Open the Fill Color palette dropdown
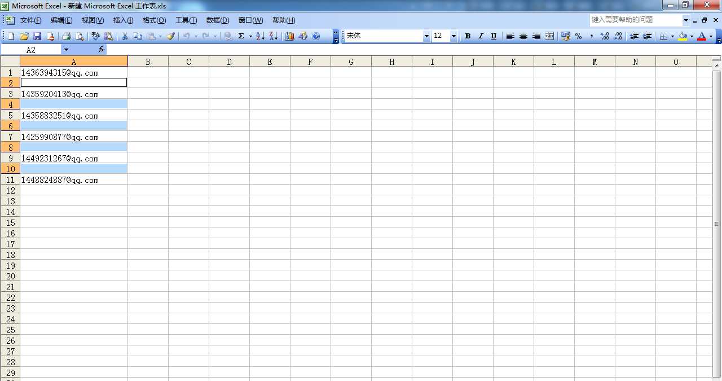The image size is (722, 381). [692, 36]
